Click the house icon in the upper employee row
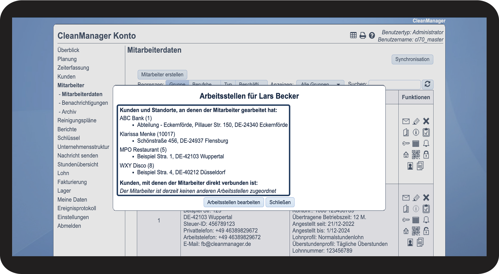The height and width of the screenshot is (274, 499). pos(406,155)
